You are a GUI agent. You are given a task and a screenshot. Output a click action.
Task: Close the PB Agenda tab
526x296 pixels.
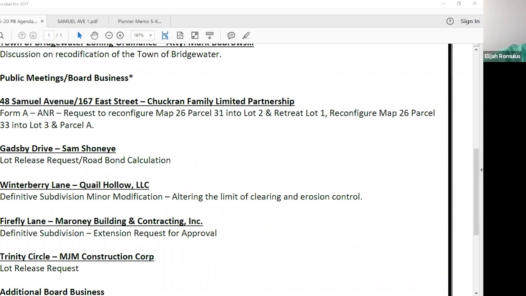42,21
